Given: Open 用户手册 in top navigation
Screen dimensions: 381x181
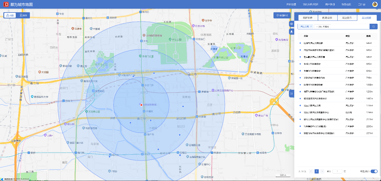Looking at the screenshot, I should (330, 5).
